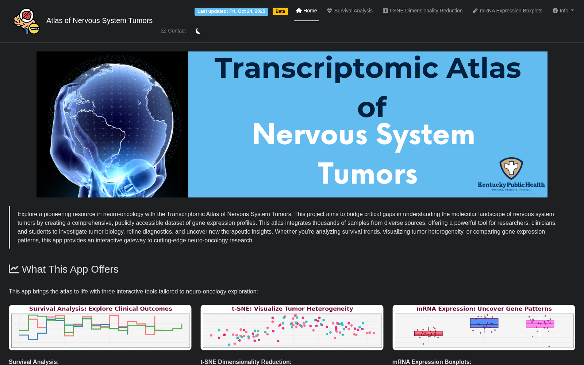Click the brain logo icon in navbar

27,21
